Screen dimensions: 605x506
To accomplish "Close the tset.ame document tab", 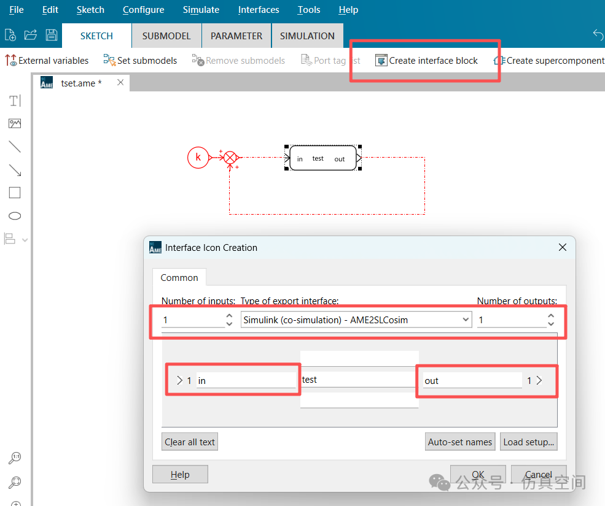I will pyautogui.click(x=120, y=82).
